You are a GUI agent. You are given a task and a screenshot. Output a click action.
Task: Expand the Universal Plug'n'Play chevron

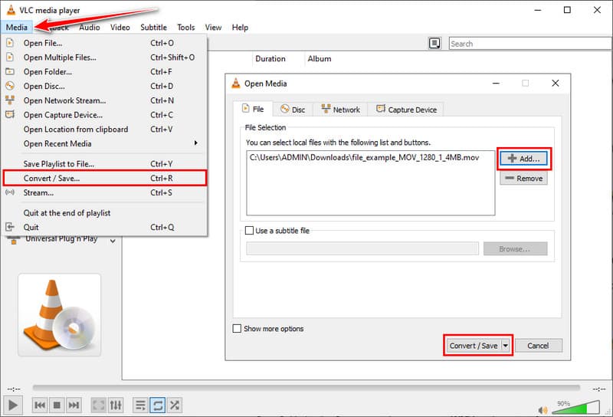113,240
